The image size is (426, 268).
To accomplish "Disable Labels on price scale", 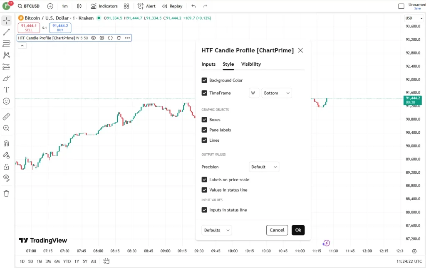I will (204, 179).
